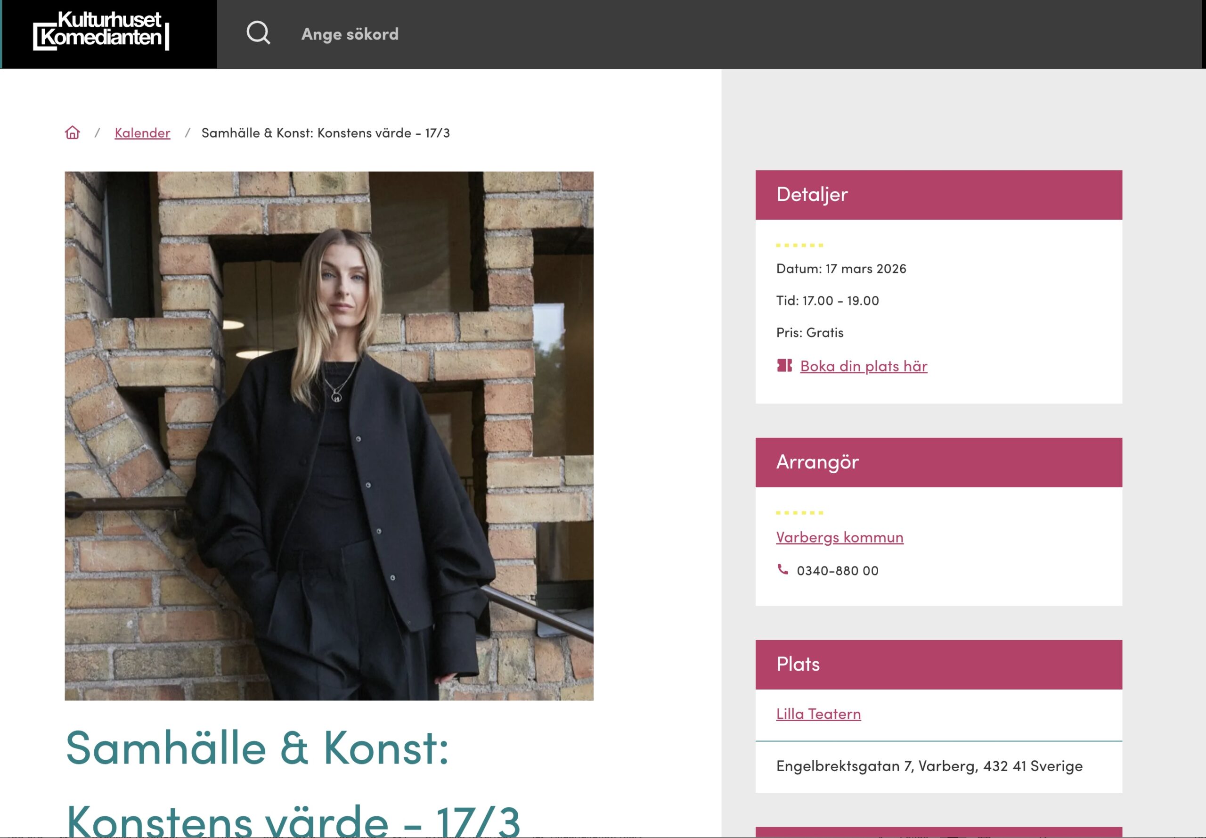Click the Arrangör section header
1206x838 pixels.
939,462
